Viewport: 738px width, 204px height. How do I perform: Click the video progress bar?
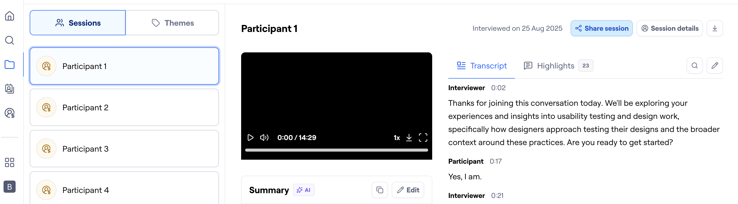click(x=336, y=150)
